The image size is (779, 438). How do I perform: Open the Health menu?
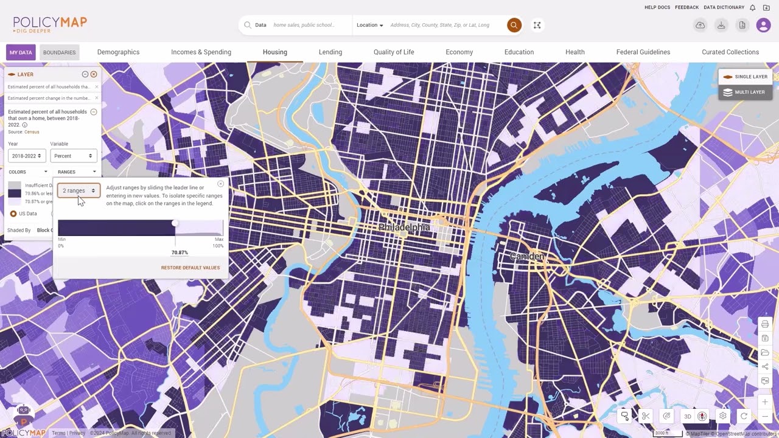tap(575, 52)
